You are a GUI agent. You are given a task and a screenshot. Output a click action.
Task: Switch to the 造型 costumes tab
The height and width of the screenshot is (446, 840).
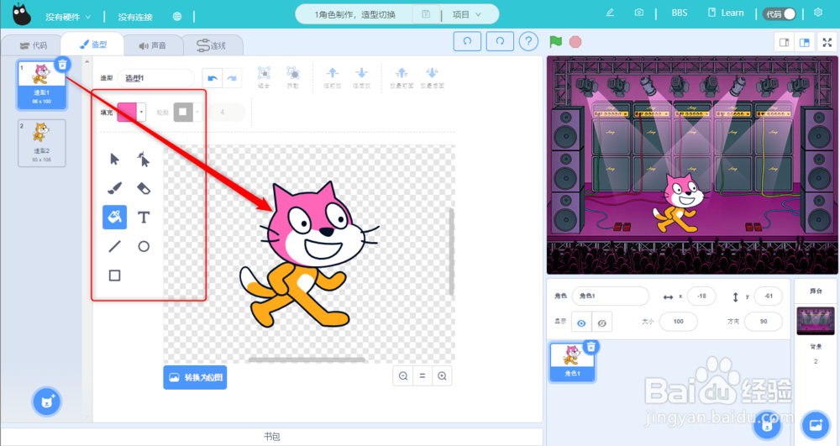click(x=92, y=45)
